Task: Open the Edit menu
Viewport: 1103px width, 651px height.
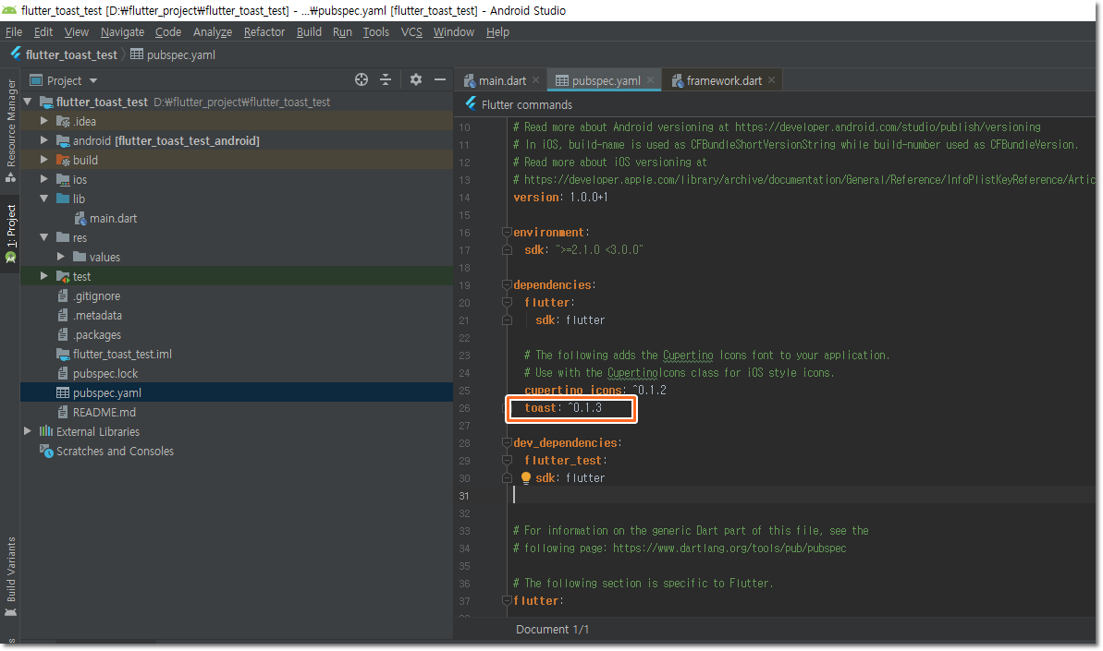Action: [x=43, y=31]
